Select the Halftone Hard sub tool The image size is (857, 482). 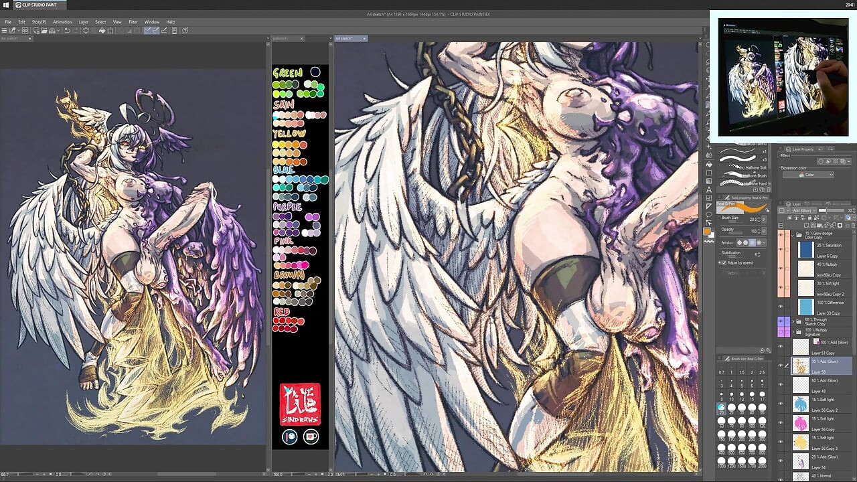pyautogui.click(x=743, y=183)
